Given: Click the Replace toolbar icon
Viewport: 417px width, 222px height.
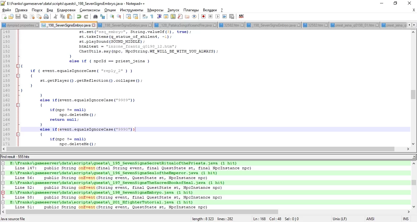Looking at the screenshot, I should (x=103, y=16).
